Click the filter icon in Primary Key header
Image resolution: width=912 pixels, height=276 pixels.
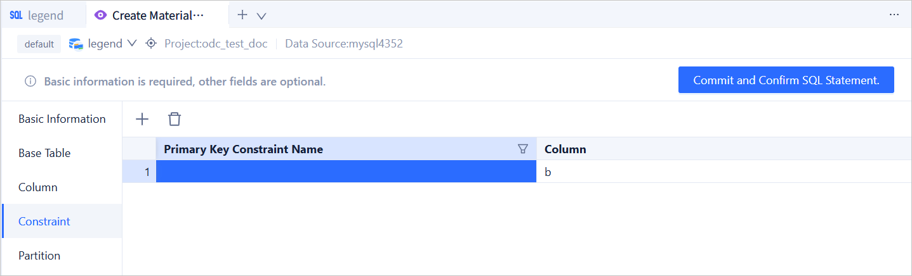[523, 149]
